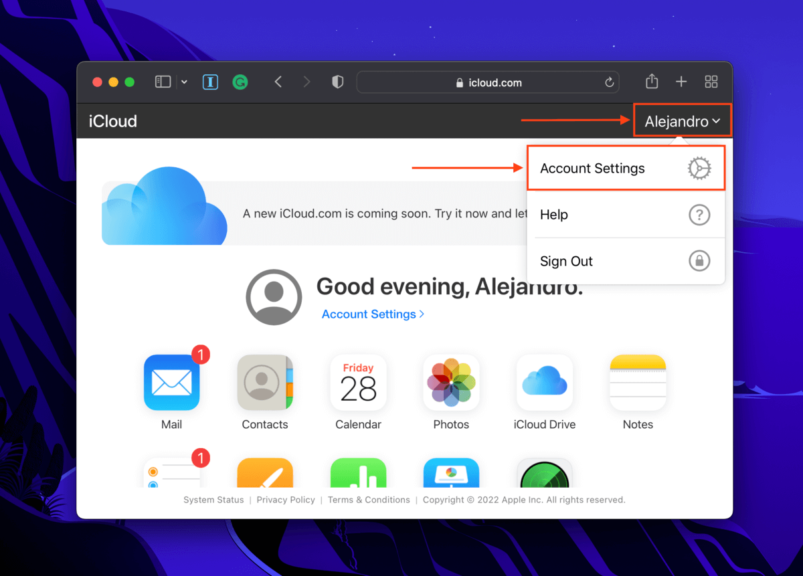
Task: Select Account Settings from the dropdown menu
Action: 626,169
